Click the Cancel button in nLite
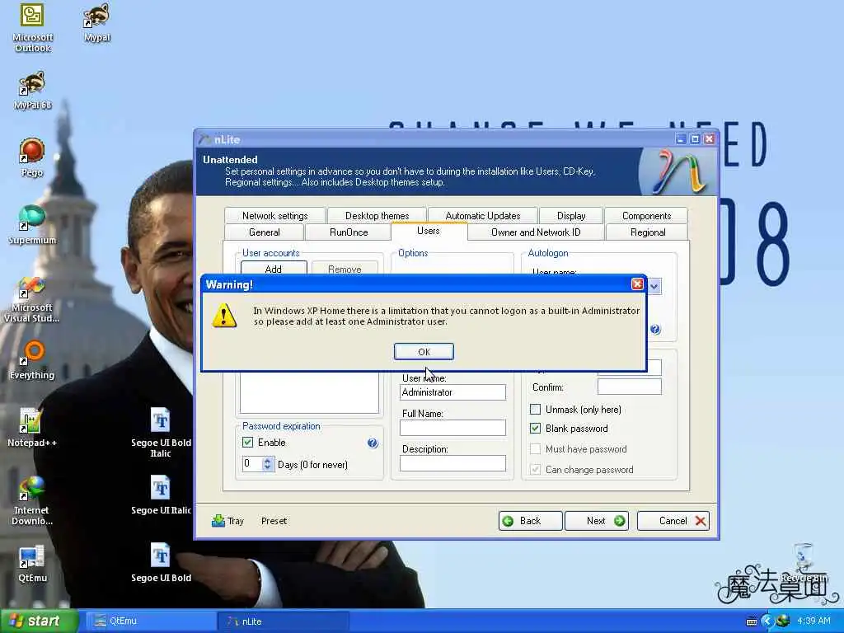Viewport: 844px width, 633px height. [673, 521]
